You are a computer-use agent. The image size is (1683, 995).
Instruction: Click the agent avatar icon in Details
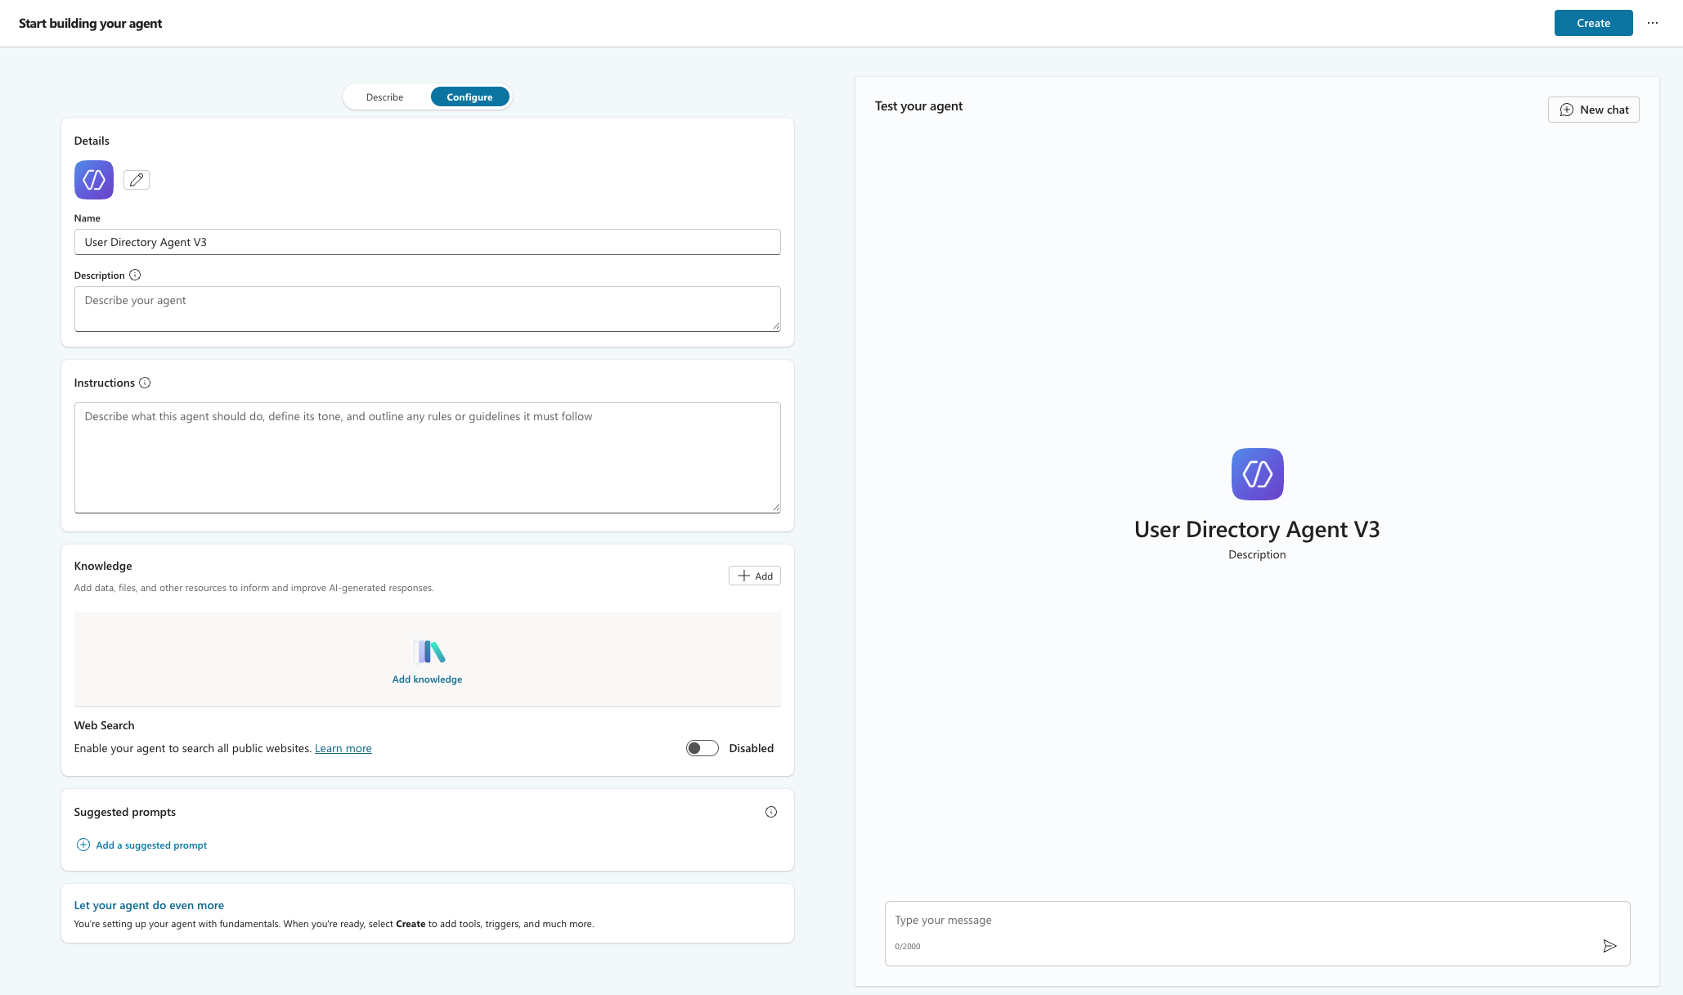pos(94,180)
